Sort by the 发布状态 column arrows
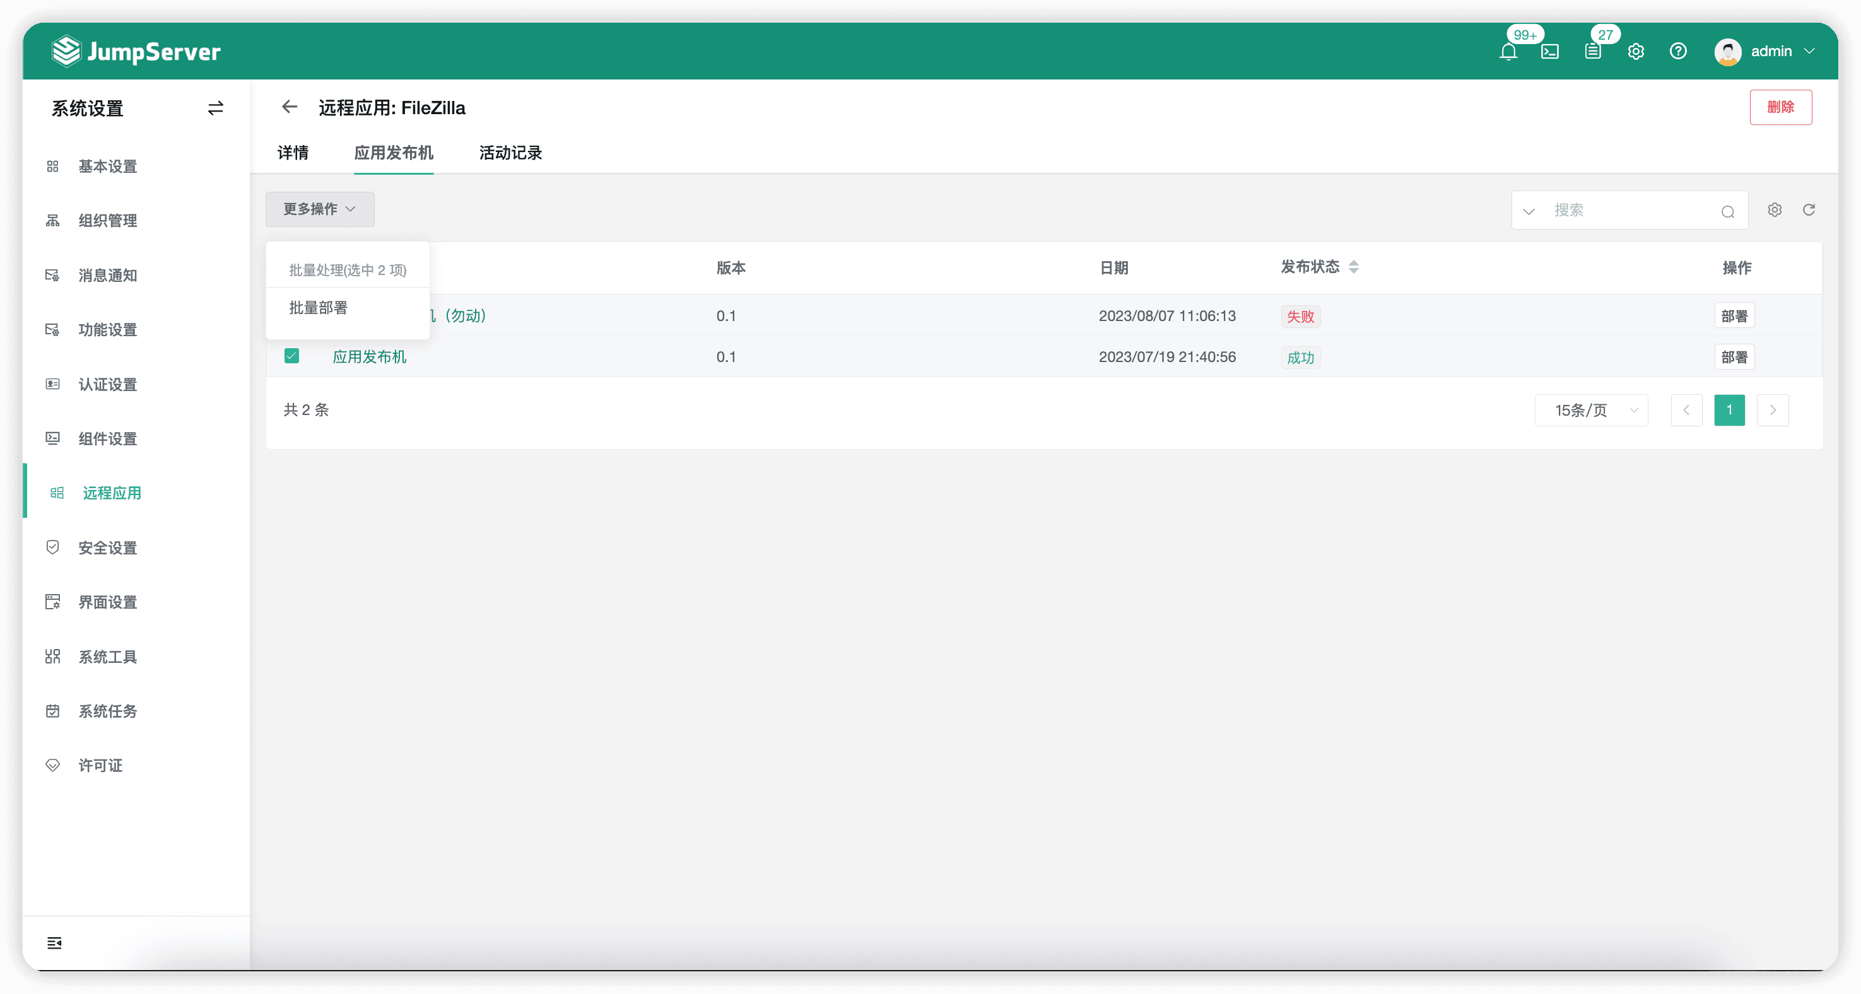1861x994 pixels. 1354,267
